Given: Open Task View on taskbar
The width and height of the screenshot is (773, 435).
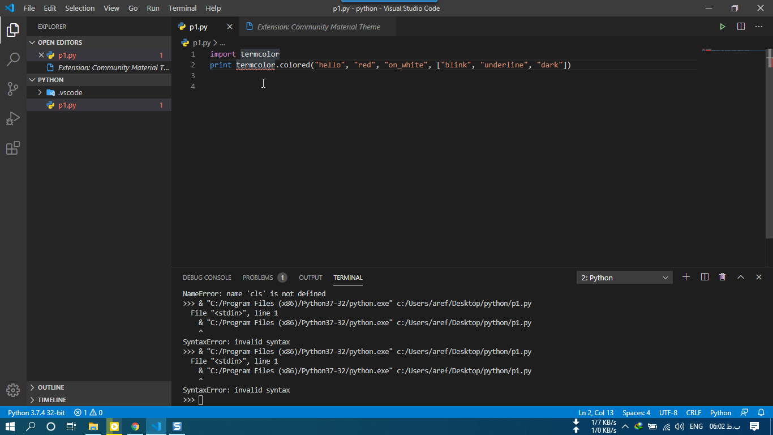Looking at the screenshot, I should pos(71,427).
